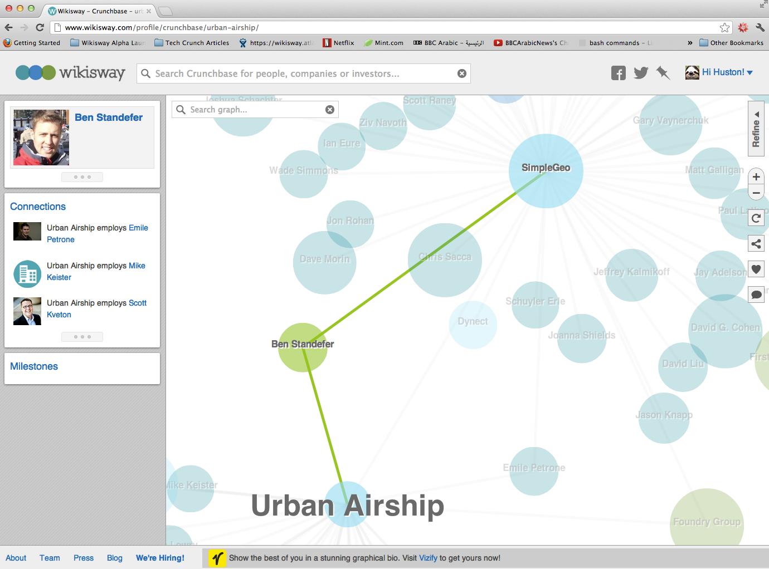Image resolution: width=769 pixels, height=569 pixels.
Task: Open the wikisway logo home link
Action: click(x=70, y=73)
